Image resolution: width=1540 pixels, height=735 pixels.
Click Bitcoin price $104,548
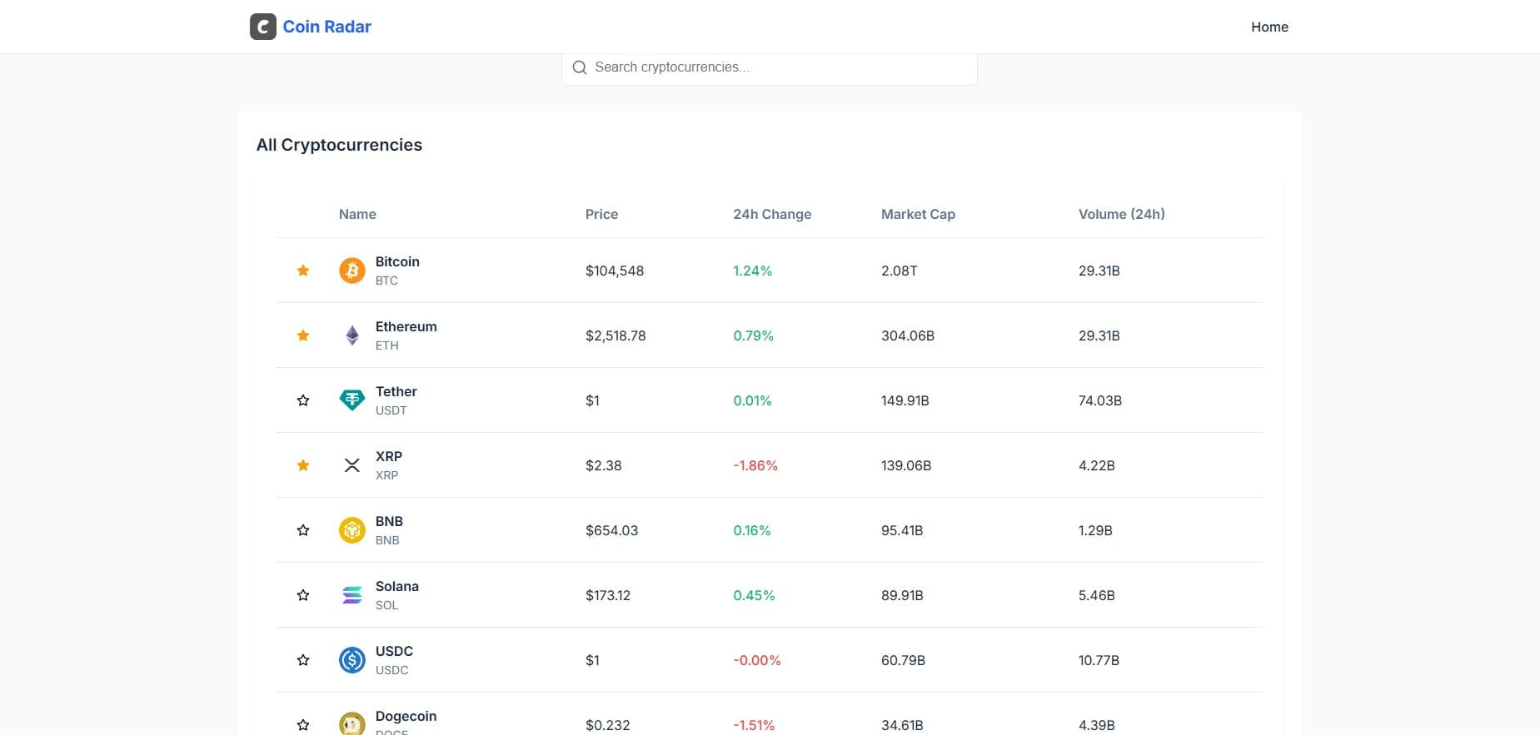pyautogui.click(x=615, y=271)
